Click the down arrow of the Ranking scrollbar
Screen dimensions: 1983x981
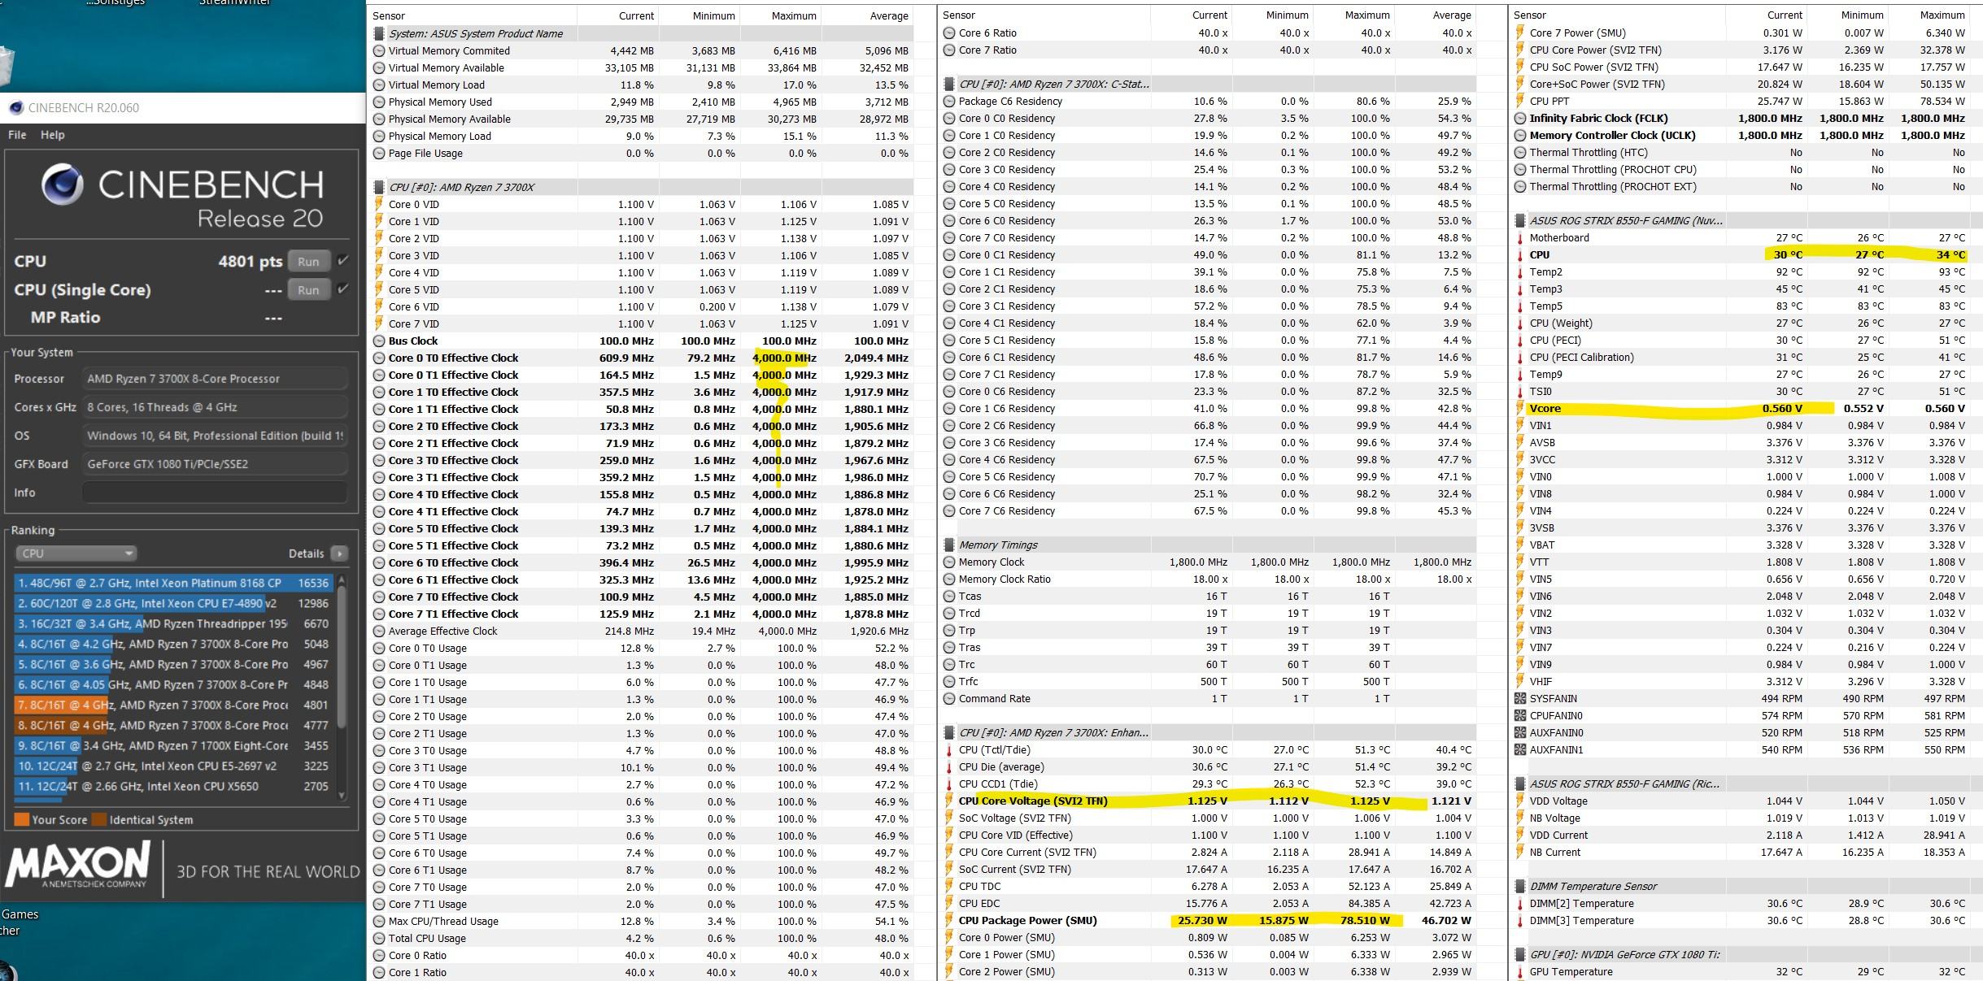[x=342, y=795]
